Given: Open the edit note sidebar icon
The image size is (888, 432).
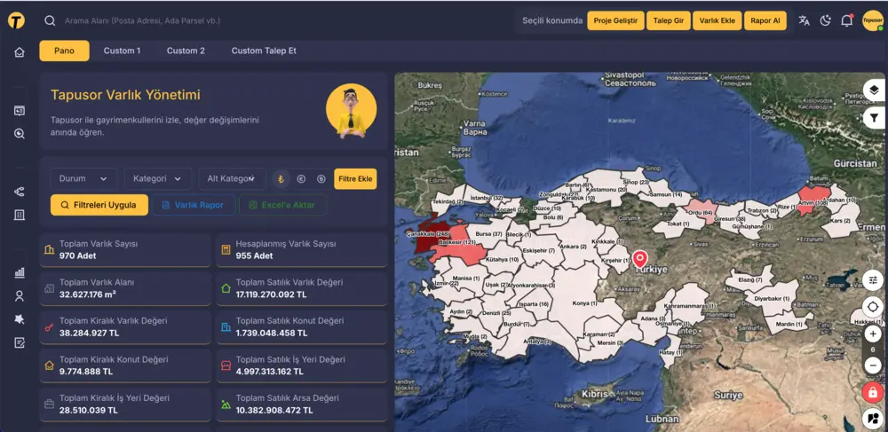Looking at the screenshot, I should tap(20, 342).
